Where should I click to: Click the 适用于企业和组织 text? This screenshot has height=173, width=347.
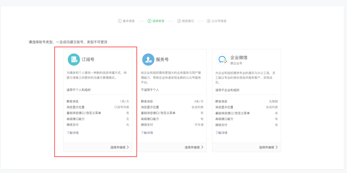point(227,90)
